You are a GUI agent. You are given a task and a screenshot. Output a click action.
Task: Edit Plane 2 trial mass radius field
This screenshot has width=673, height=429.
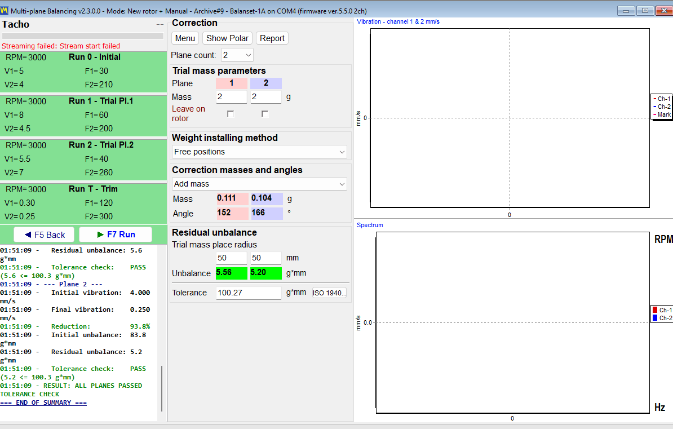(265, 258)
